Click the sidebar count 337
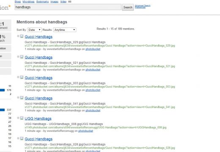Viewport: 220px width, 152px height. (x=9, y=110)
